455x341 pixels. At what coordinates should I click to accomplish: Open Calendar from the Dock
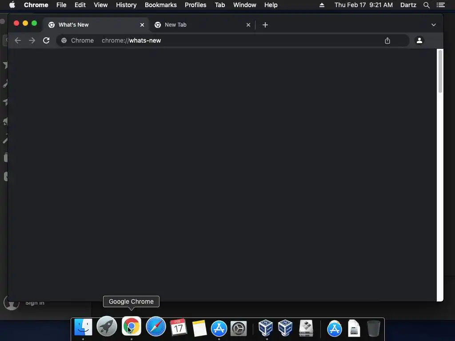179,328
